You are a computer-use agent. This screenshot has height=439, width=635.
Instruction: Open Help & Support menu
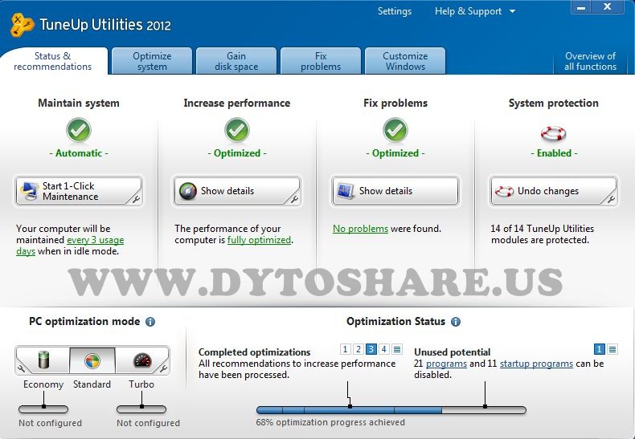(x=468, y=11)
